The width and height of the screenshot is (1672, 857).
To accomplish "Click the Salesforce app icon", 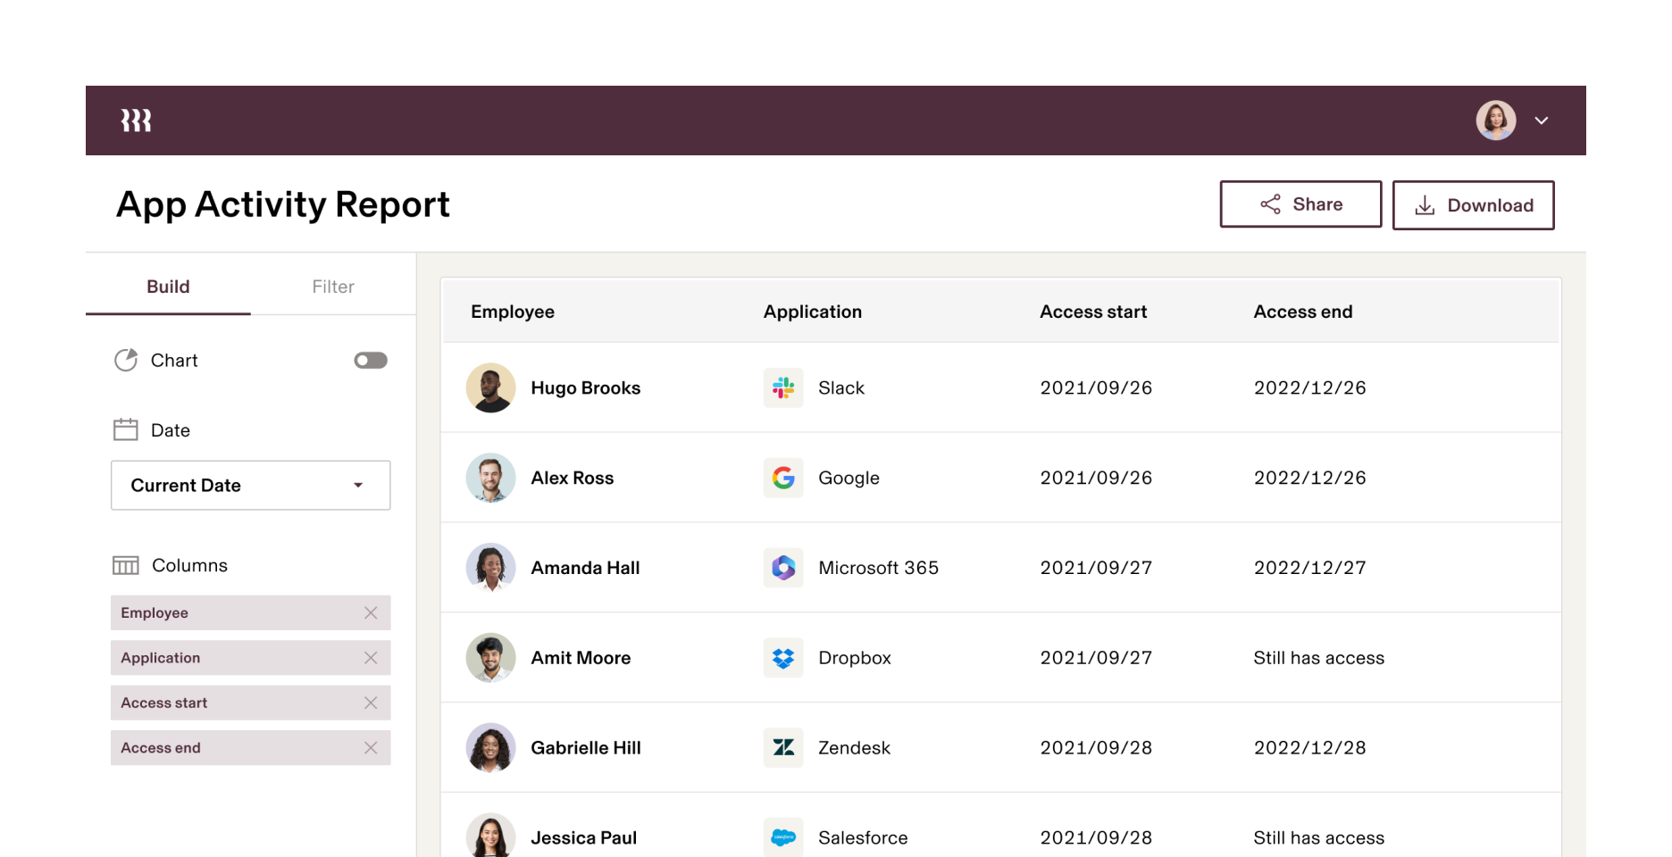I will [x=783, y=837].
